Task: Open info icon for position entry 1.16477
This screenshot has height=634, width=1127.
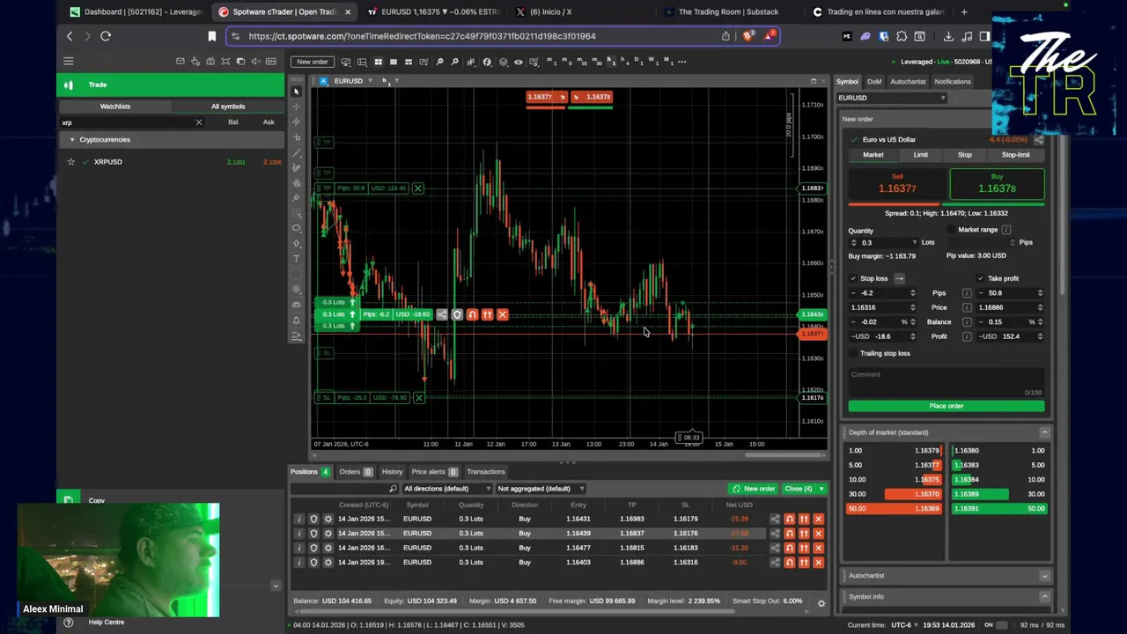Action: click(298, 548)
